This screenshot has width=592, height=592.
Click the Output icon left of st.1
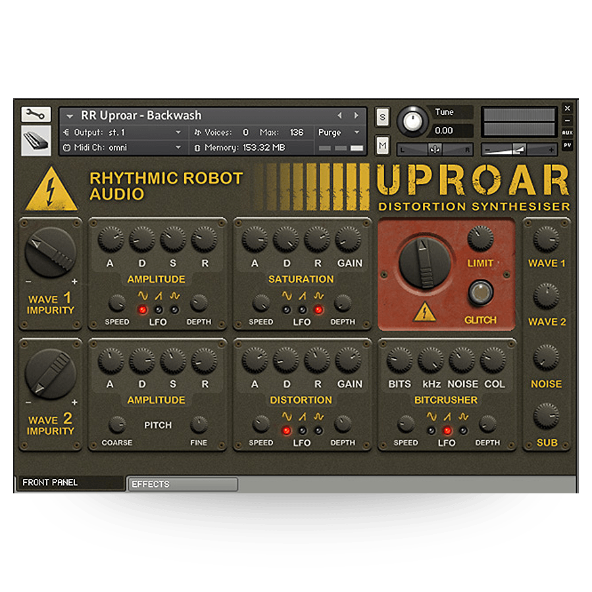(66, 132)
